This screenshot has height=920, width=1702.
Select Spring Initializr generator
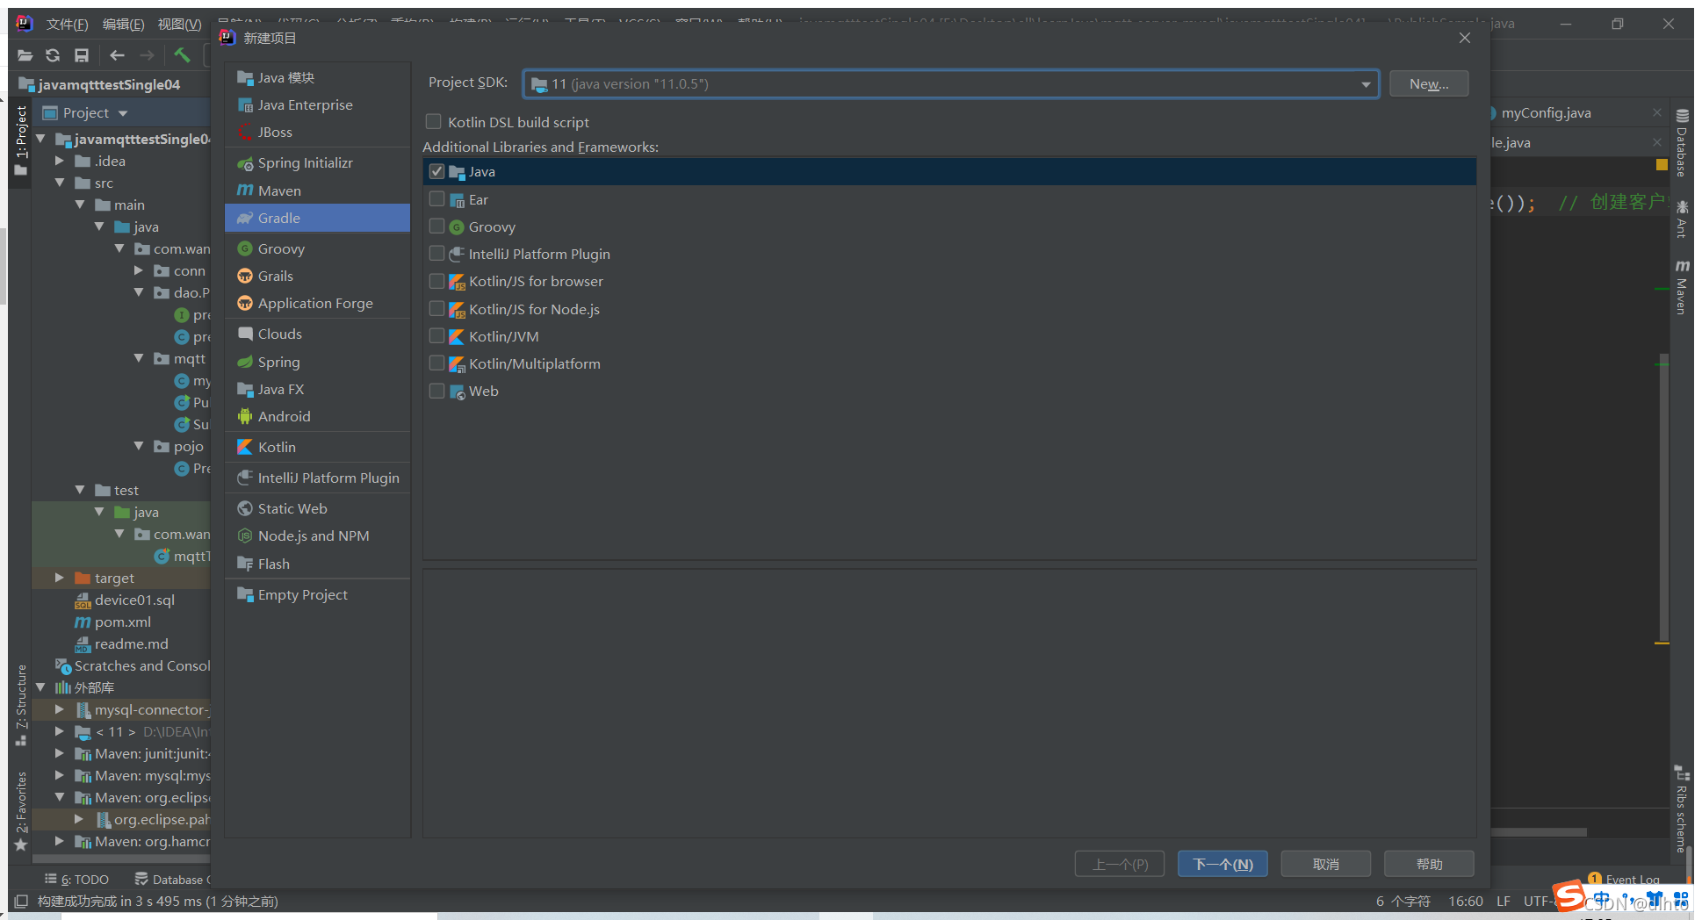[x=317, y=162]
